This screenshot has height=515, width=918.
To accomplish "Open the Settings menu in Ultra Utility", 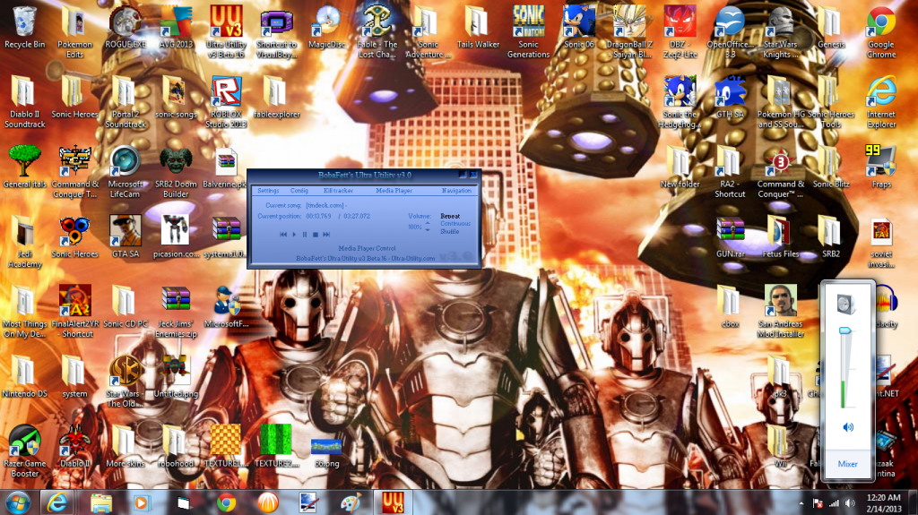I will [x=268, y=191].
